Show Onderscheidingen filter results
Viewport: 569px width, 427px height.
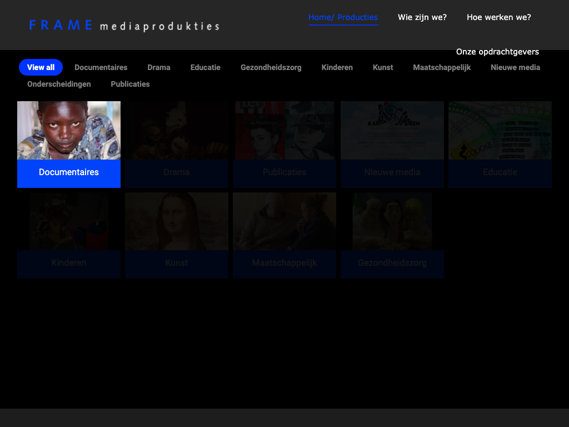point(59,84)
